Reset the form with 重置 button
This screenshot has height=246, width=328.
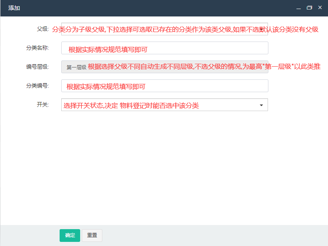point(92,235)
